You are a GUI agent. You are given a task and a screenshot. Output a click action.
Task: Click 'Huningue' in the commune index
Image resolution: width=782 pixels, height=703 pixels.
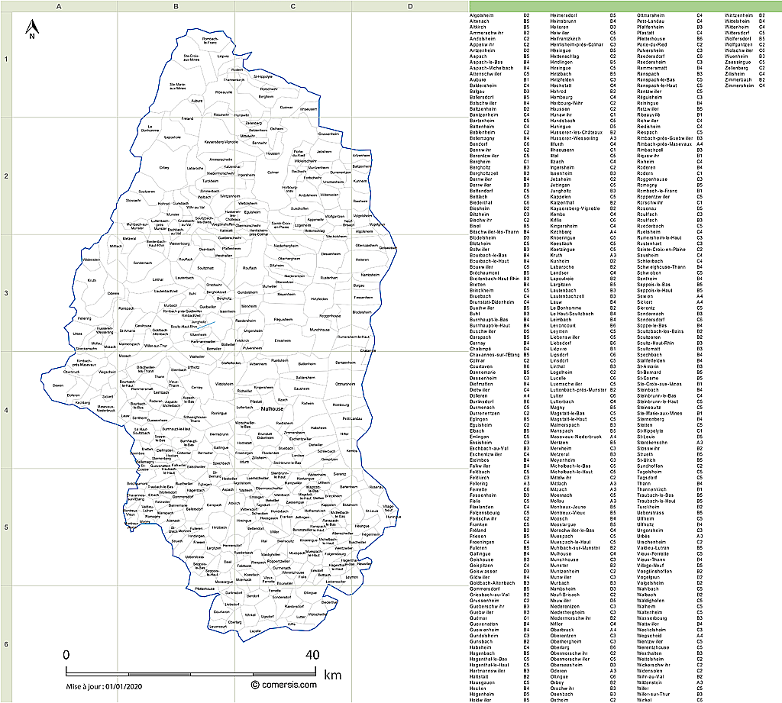tap(561, 127)
